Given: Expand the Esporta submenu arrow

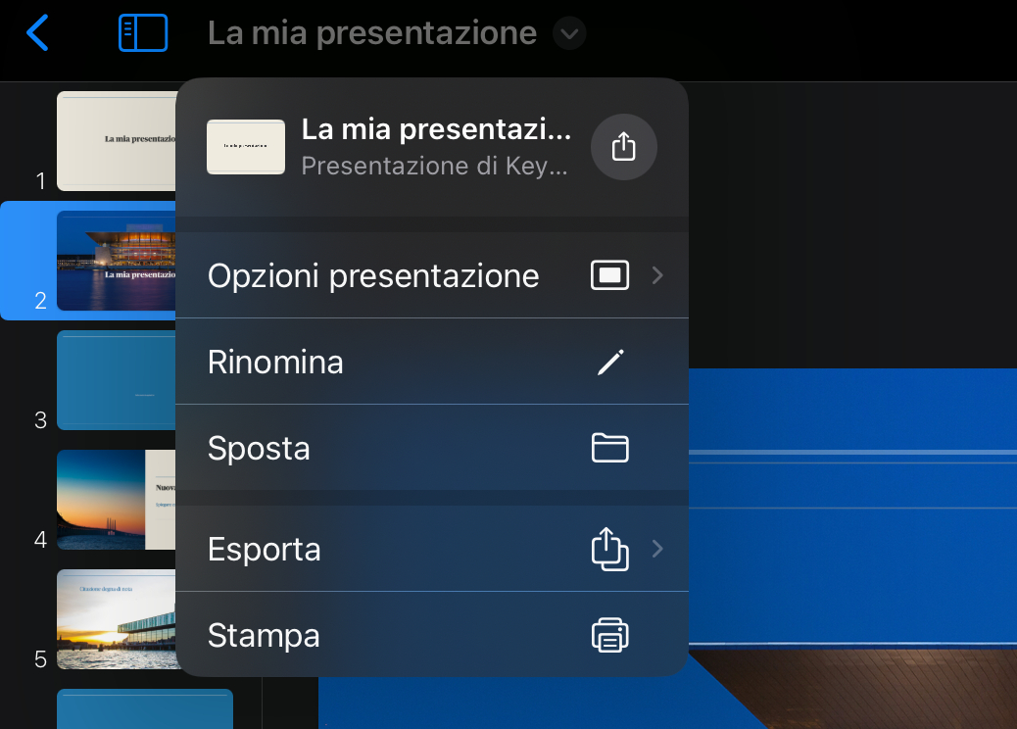Looking at the screenshot, I should tap(657, 549).
